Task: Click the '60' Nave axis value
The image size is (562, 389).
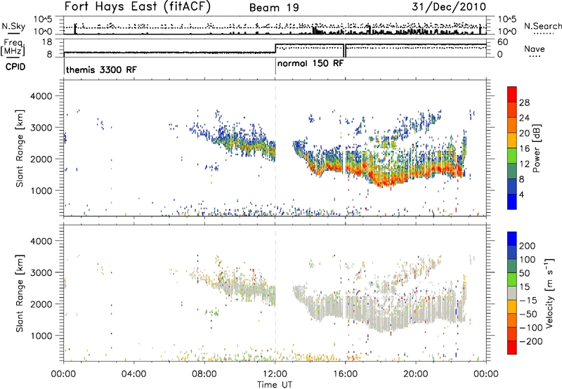Action: pos(502,42)
